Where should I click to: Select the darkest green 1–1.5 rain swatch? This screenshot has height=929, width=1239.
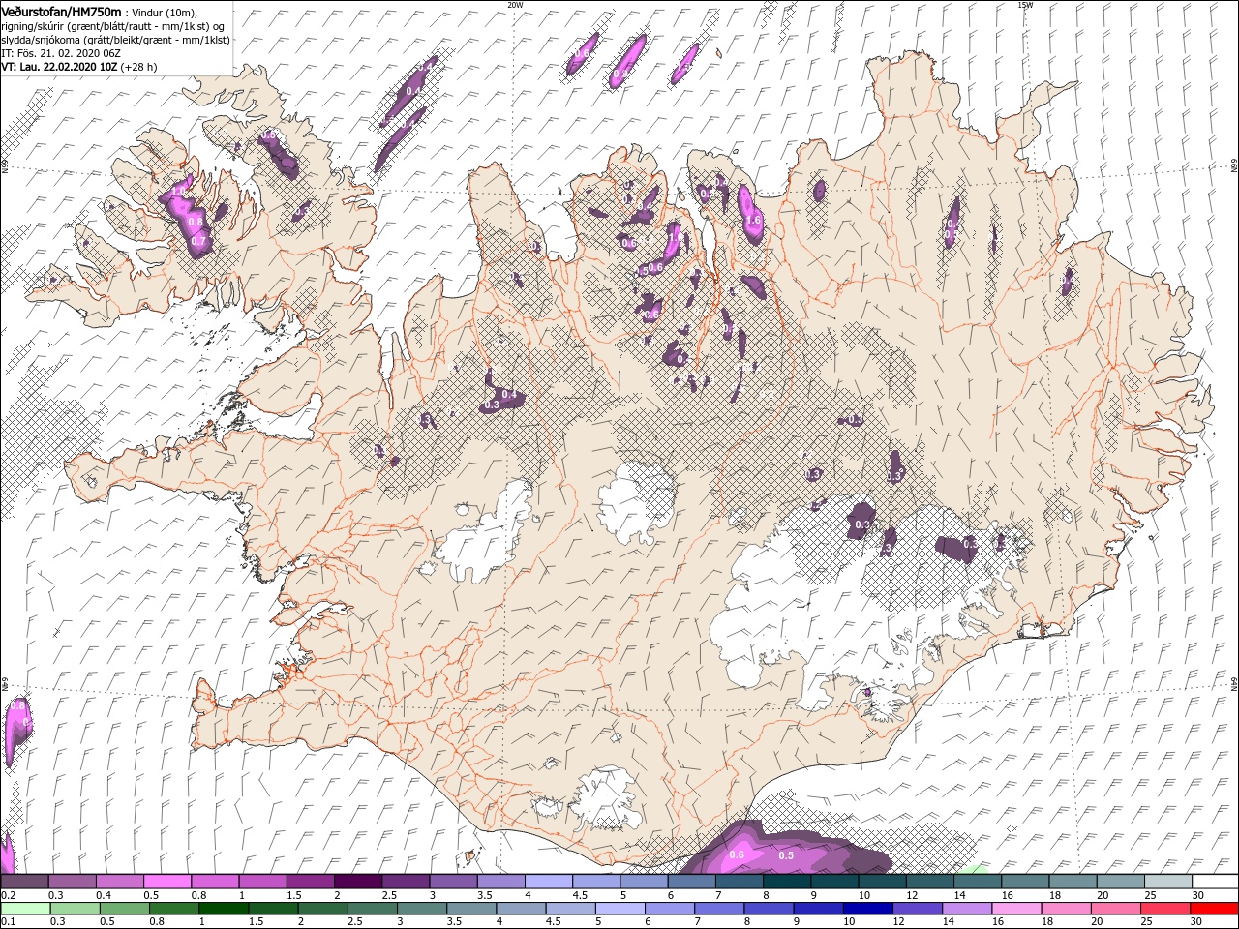tap(223, 909)
